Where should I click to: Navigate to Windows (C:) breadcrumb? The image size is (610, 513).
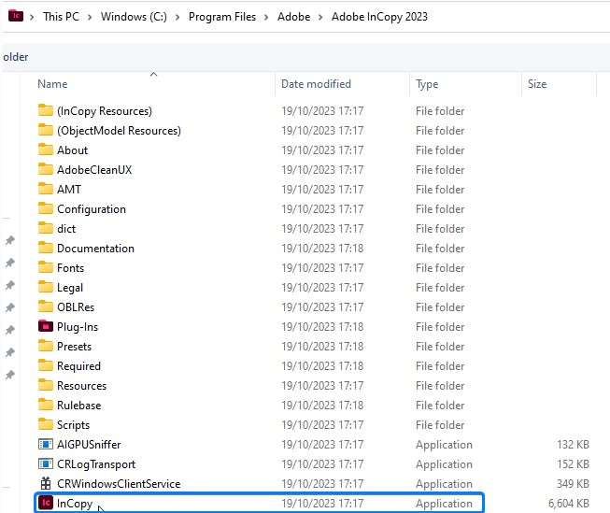click(x=134, y=17)
